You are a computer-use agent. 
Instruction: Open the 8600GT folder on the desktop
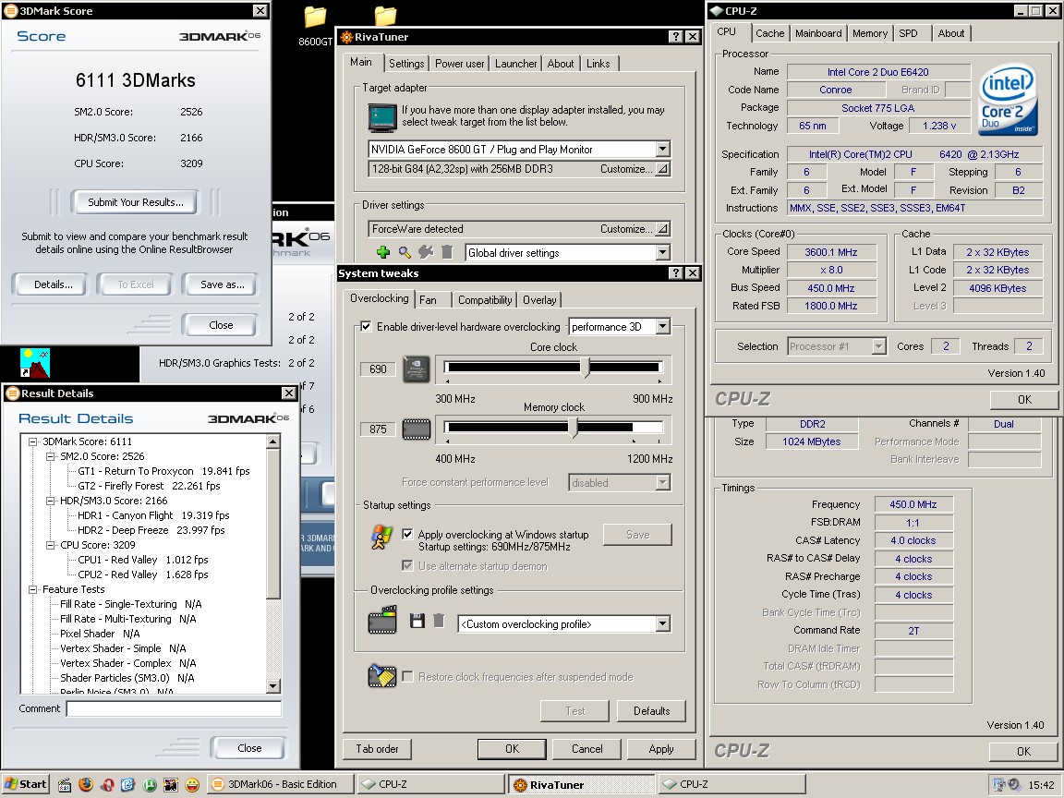315,26
